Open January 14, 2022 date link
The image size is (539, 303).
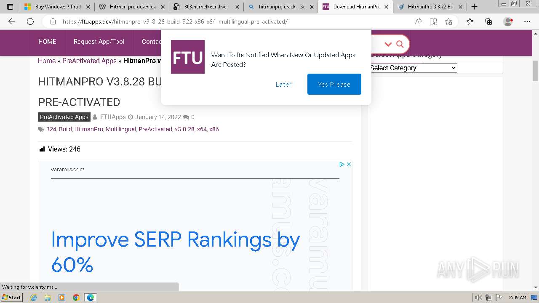click(158, 117)
